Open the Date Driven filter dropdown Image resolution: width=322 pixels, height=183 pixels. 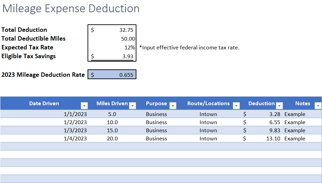coord(84,106)
